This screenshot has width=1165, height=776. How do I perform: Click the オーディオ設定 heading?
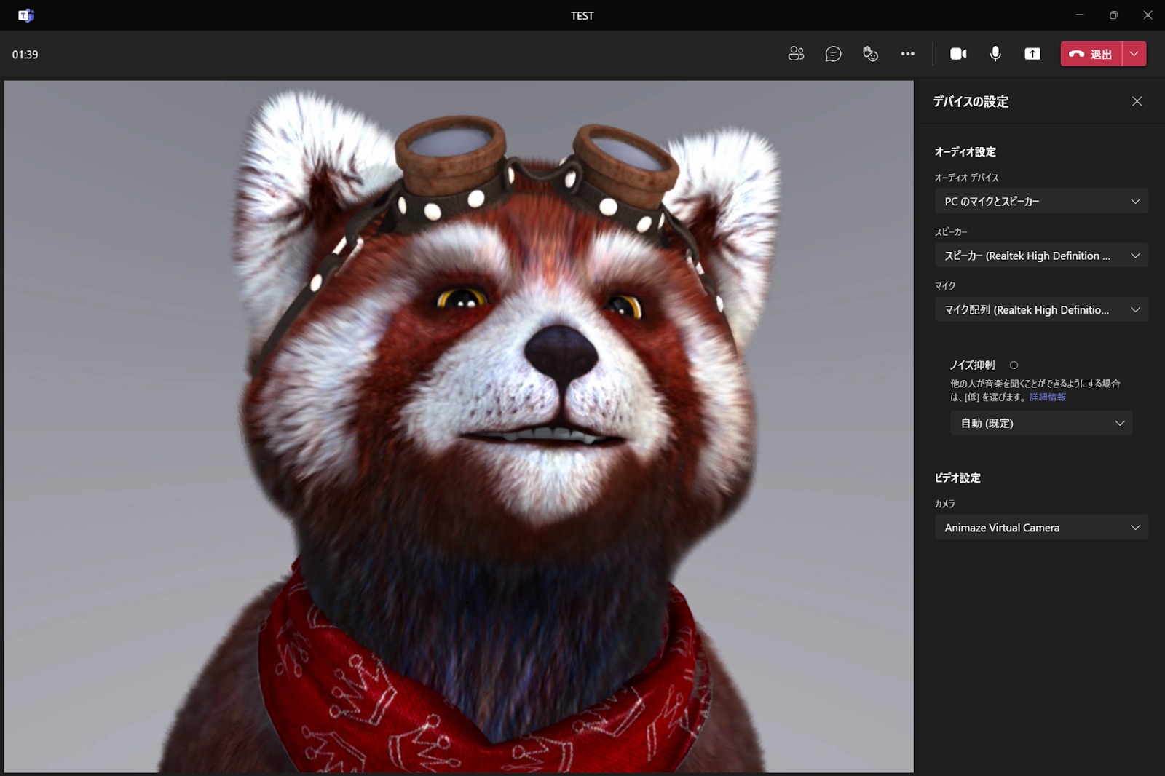click(x=965, y=151)
